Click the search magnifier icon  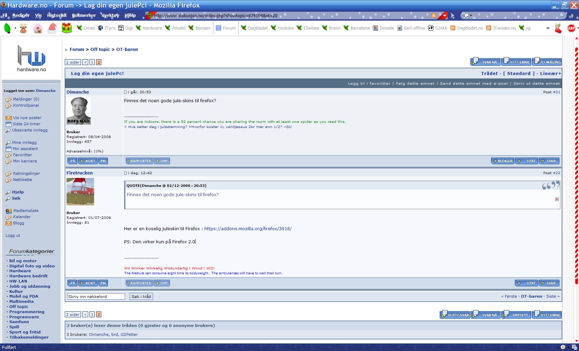[562, 15]
